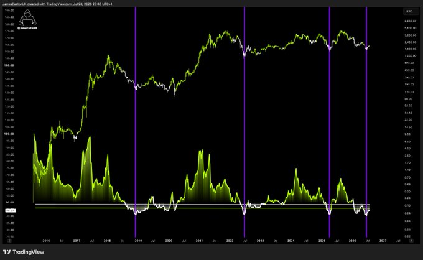Click the 2018 label on time axis

point(107,241)
